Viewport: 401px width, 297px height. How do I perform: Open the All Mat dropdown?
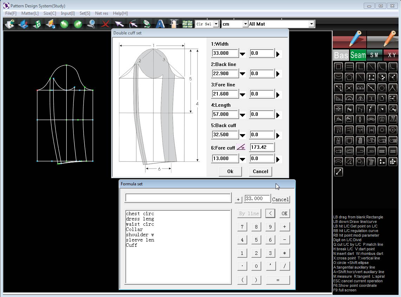point(311,24)
